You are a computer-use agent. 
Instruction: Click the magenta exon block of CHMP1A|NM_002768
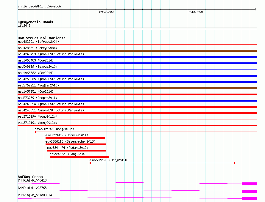(249, 191)
